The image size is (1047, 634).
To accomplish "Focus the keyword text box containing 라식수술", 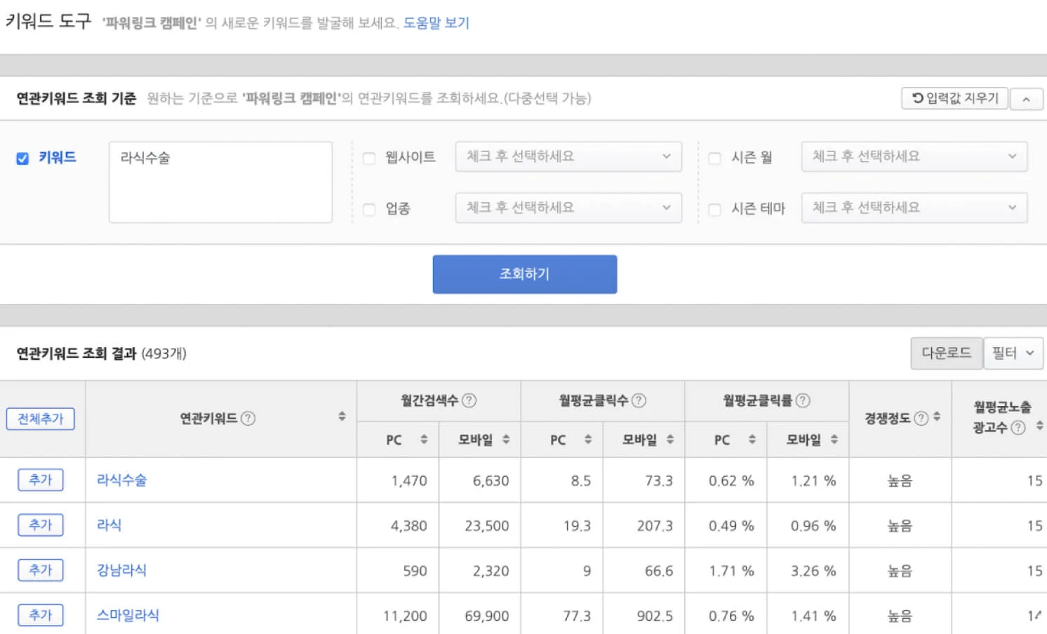I will pos(220,182).
